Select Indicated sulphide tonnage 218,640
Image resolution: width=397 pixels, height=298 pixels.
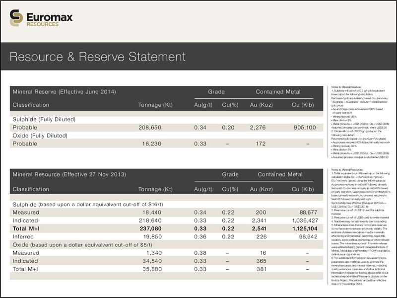pos(150,221)
